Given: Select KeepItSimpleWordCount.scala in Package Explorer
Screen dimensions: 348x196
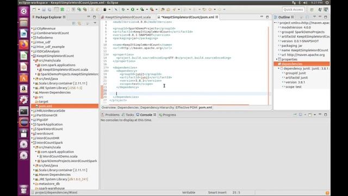Looking at the screenshot, I should [65, 70].
